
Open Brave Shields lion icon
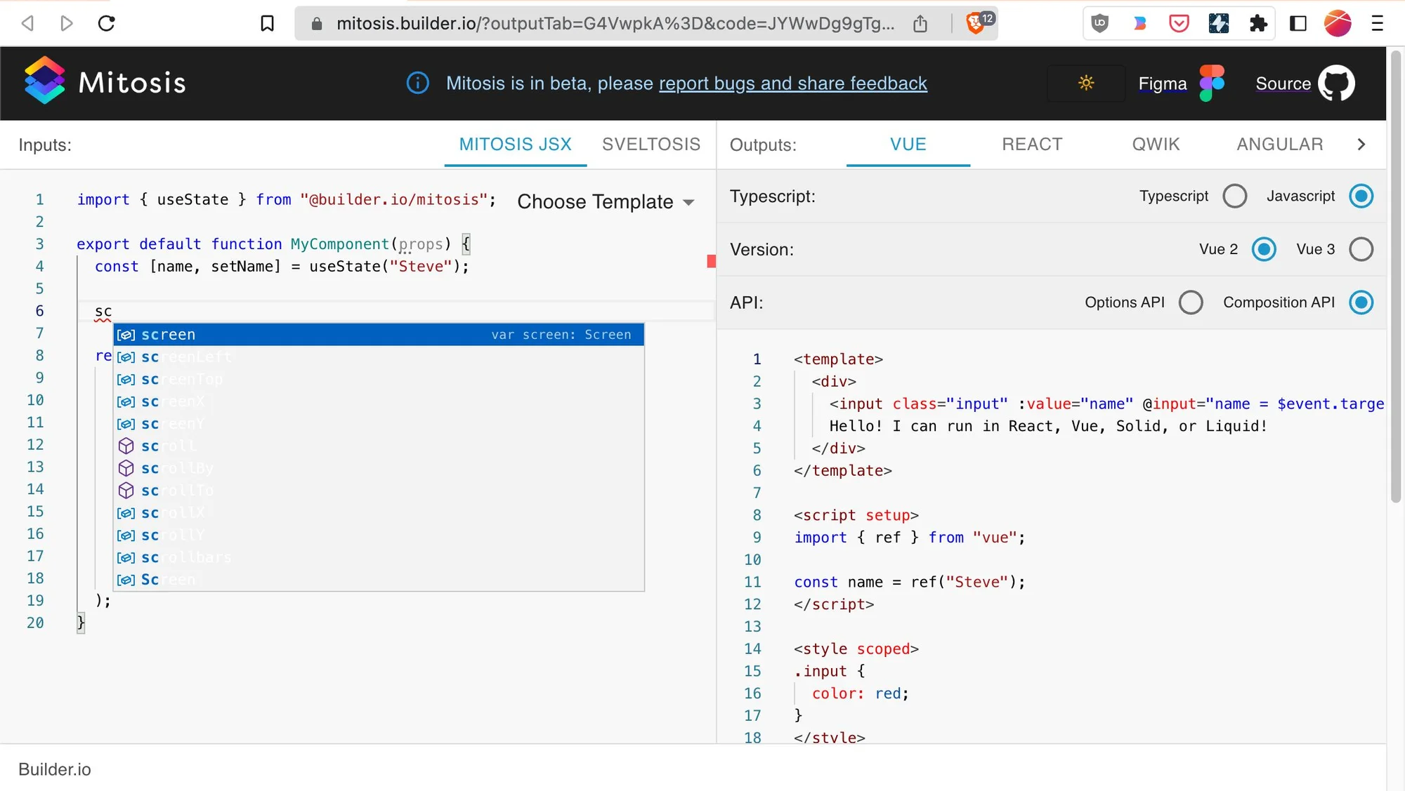(x=975, y=24)
